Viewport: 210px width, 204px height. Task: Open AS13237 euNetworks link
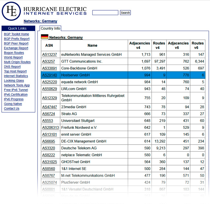pyautogui.click(x=49, y=55)
